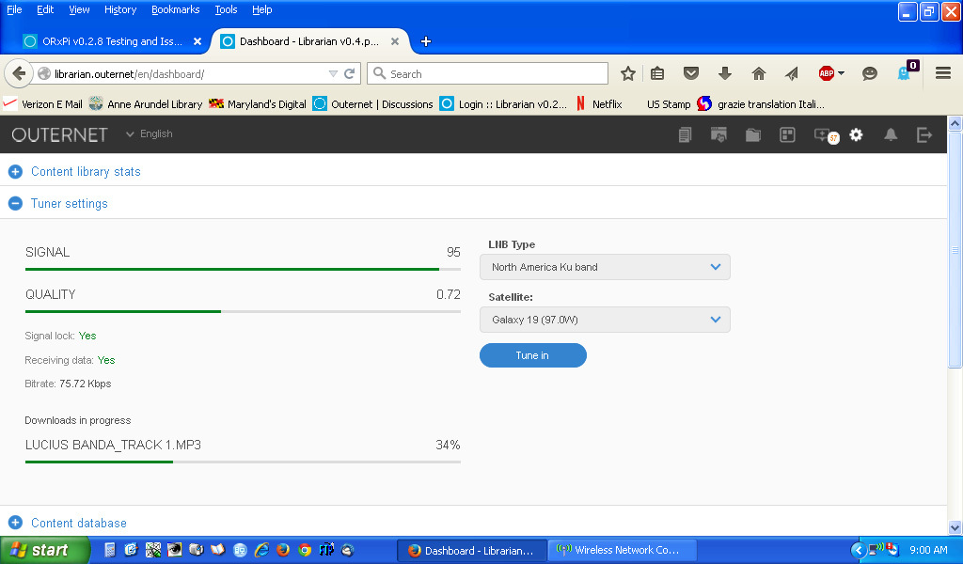Open the English language dropdown
This screenshot has height=564, width=963.
pos(149,133)
